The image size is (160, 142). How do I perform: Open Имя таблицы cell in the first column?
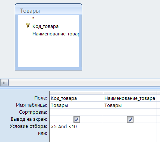point(76,105)
